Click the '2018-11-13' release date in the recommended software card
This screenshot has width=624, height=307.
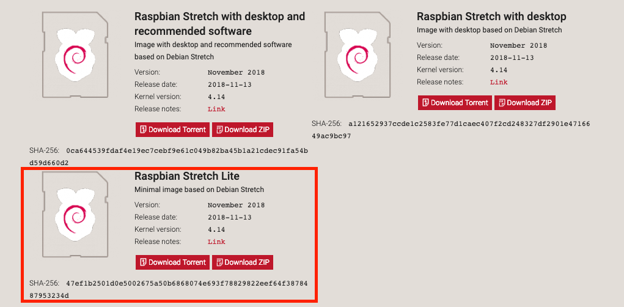(230, 85)
